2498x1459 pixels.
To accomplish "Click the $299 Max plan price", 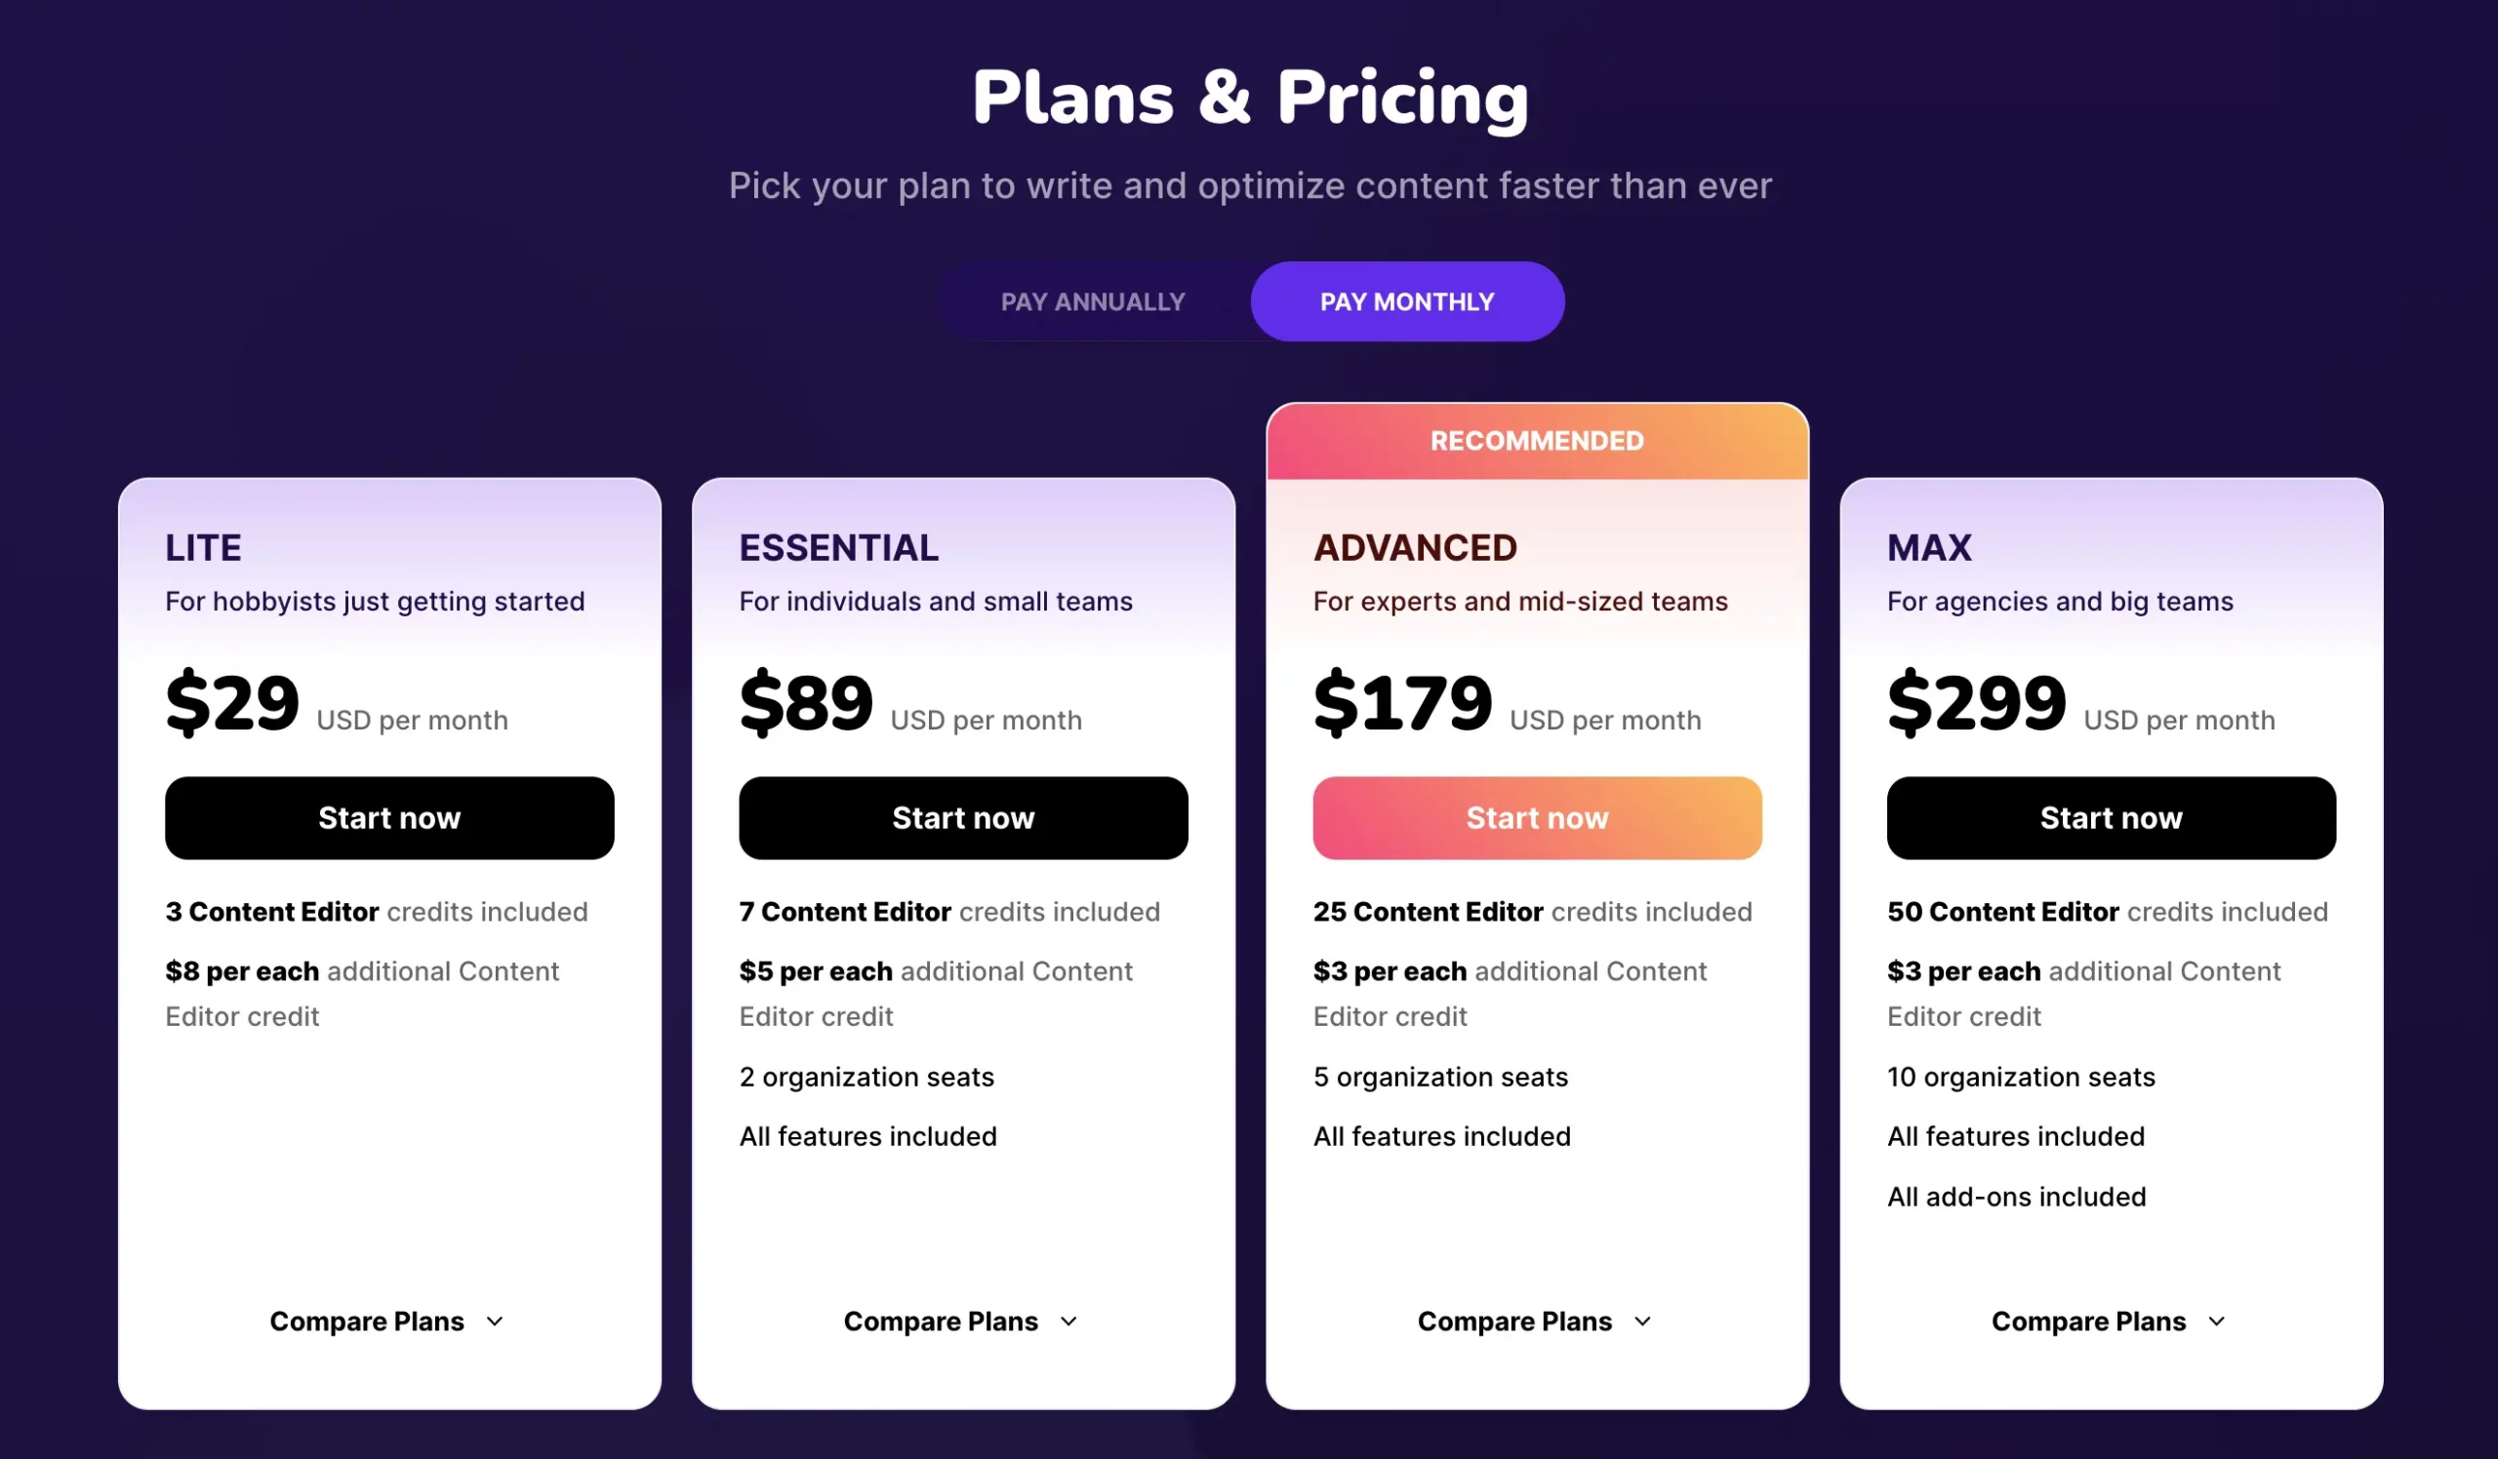I will click(1977, 702).
